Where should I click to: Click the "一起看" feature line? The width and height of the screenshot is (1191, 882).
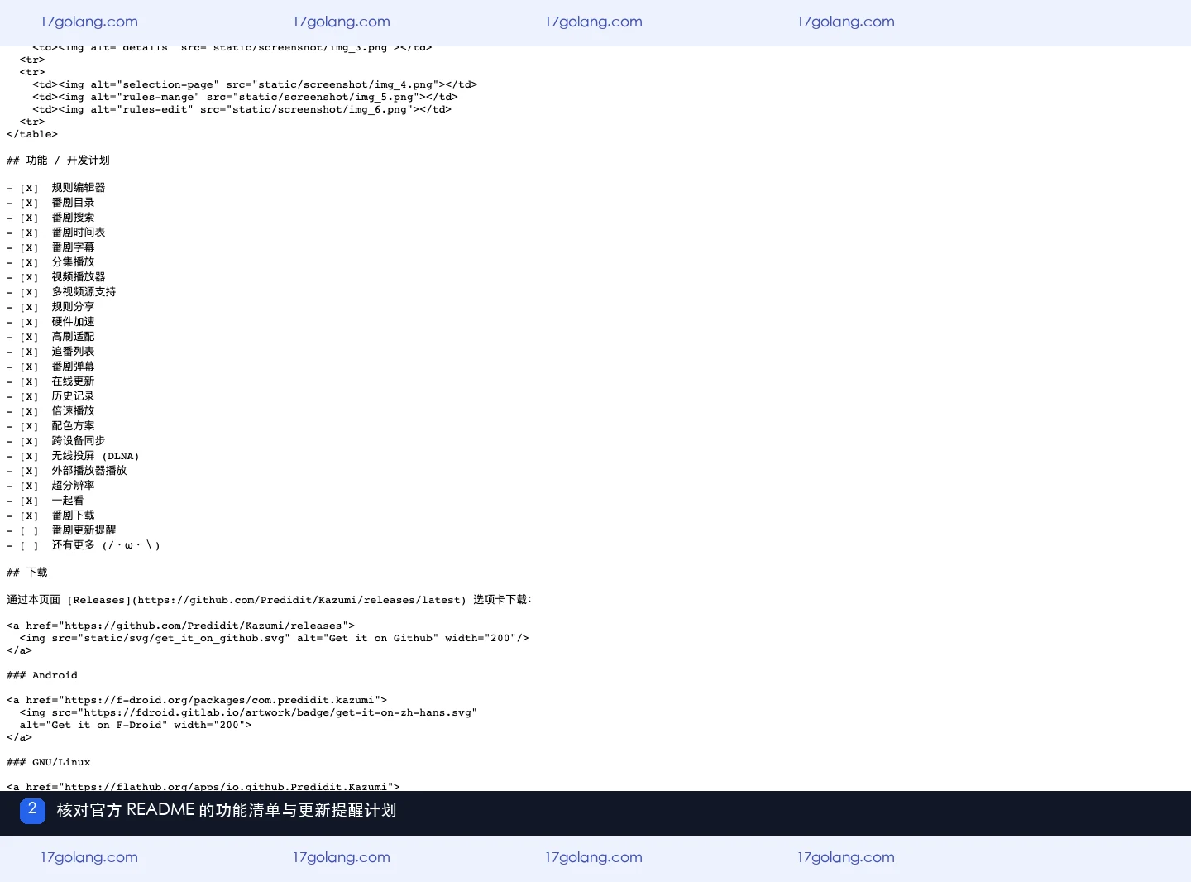45,501
